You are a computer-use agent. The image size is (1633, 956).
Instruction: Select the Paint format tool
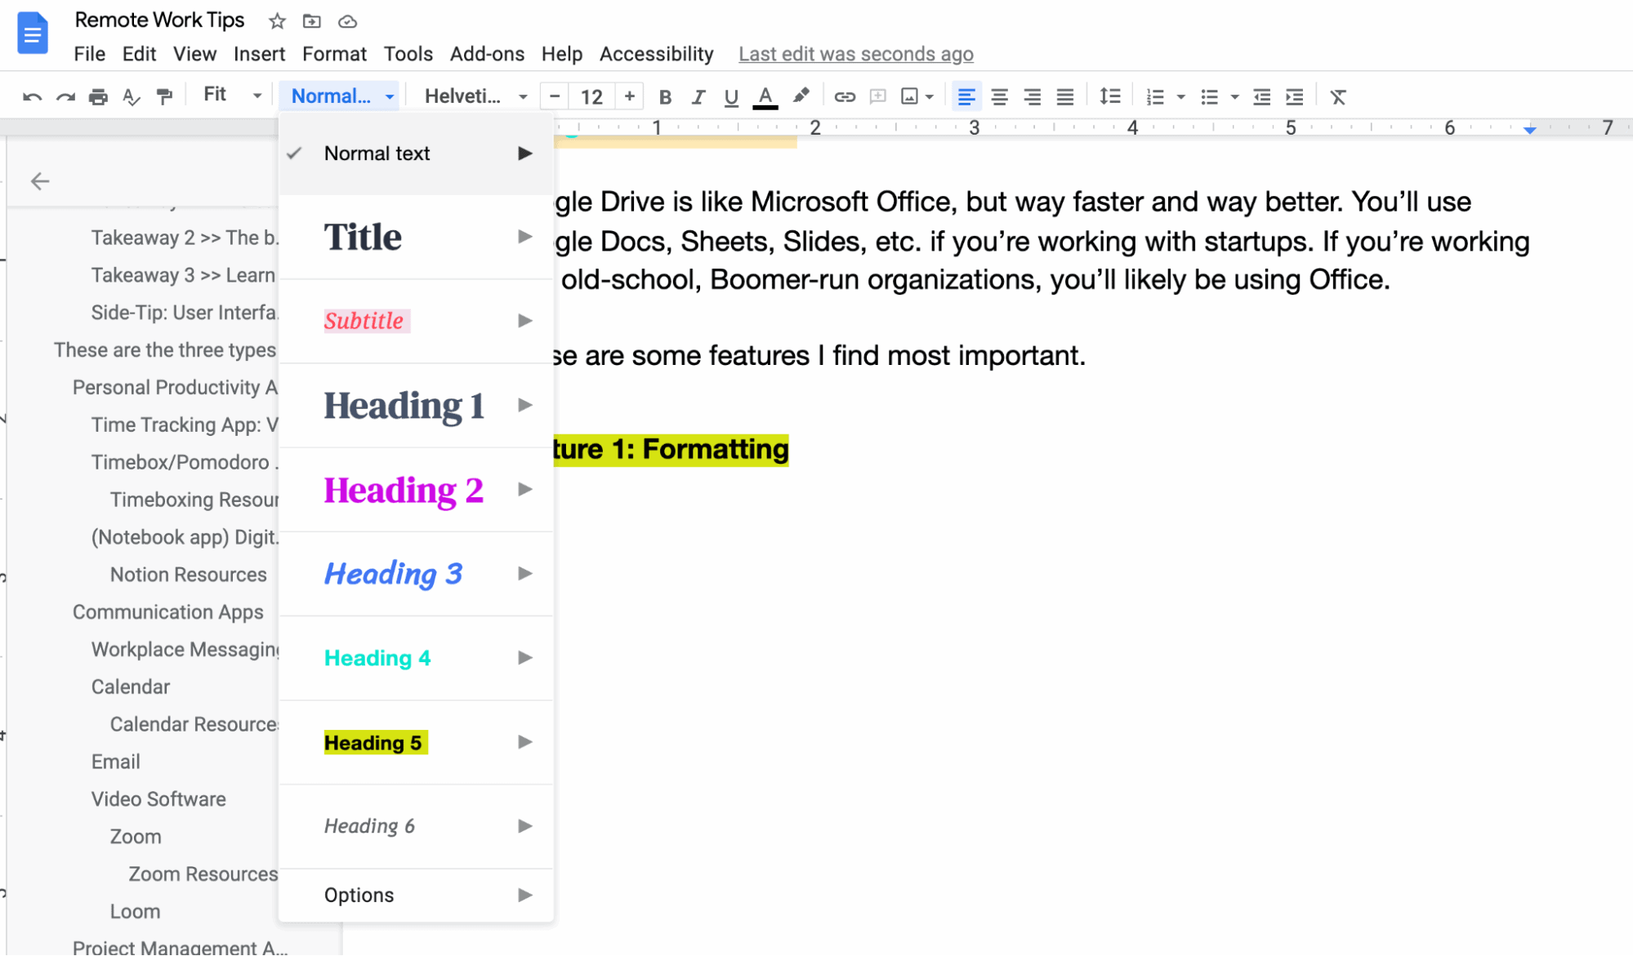[x=164, y=96]
